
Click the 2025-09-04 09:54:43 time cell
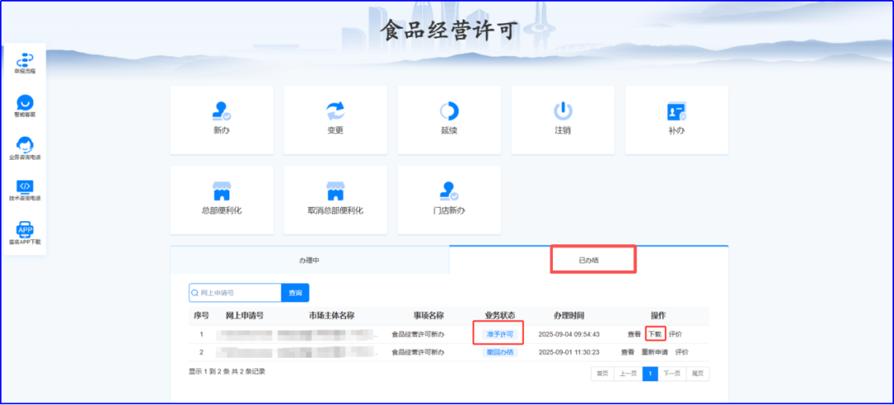click(x=569, y=335)
